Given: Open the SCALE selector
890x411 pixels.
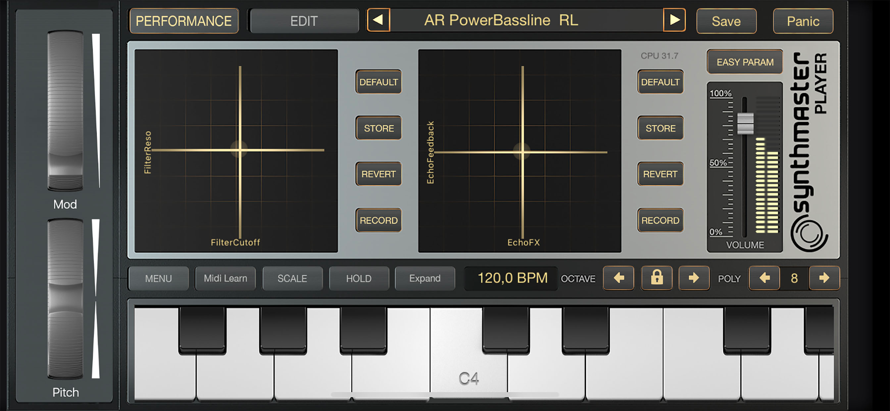Looking at the screenshot, I should point(292,278).
